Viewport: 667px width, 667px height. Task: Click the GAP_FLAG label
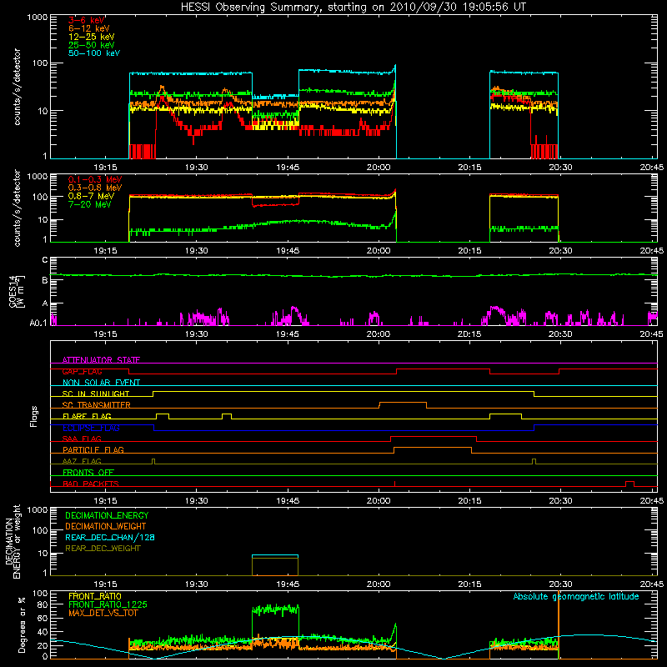82,371
